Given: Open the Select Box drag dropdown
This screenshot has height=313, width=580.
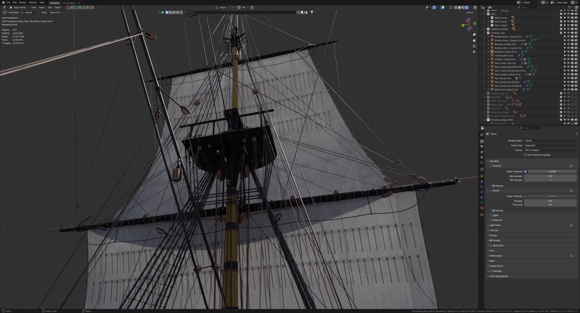Looking at the screenshot, I should coord(56,12).
